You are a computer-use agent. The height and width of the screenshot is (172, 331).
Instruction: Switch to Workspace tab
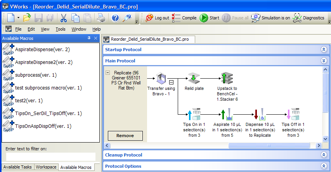point(46,167)
